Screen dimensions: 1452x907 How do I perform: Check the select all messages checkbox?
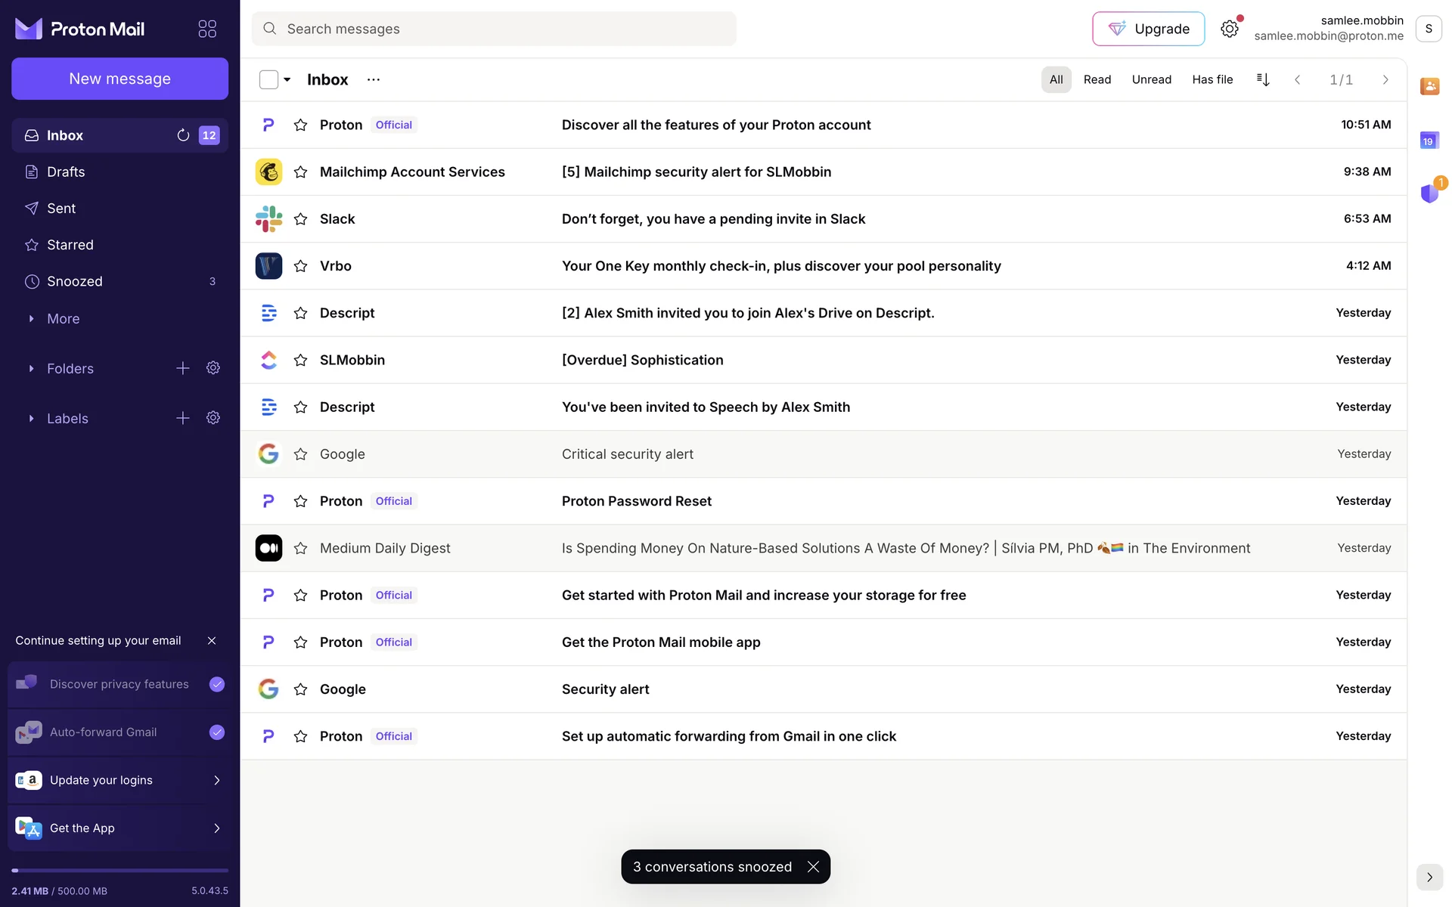[268, 79]
